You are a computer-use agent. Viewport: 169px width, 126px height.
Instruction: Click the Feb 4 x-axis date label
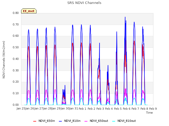(109, 109)
